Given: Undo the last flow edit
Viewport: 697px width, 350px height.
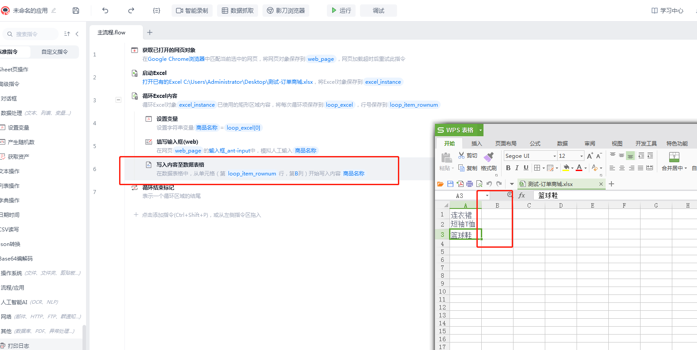Looking at the screenshot, I should click(105, 11).
